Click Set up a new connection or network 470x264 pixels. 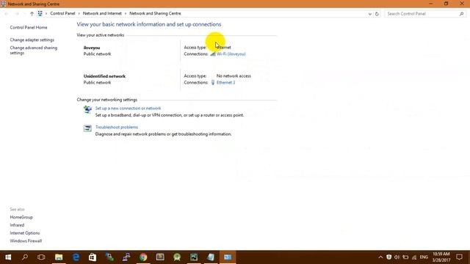128,109
